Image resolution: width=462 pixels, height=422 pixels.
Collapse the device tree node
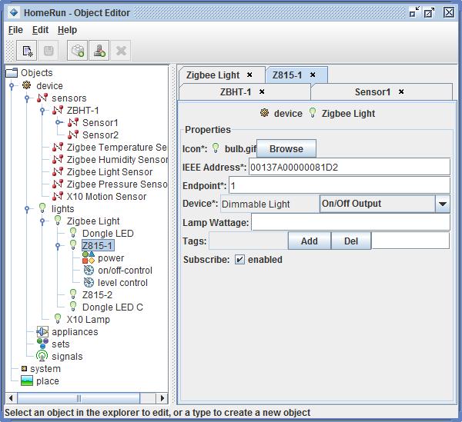(12, 86)
